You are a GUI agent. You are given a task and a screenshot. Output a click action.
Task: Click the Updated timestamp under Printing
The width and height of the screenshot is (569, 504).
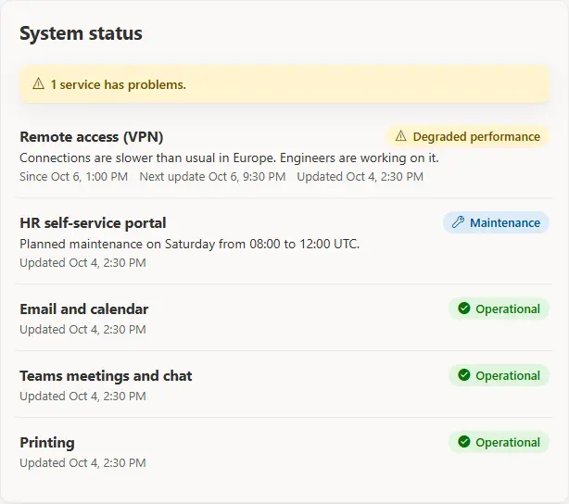point(82,462)
